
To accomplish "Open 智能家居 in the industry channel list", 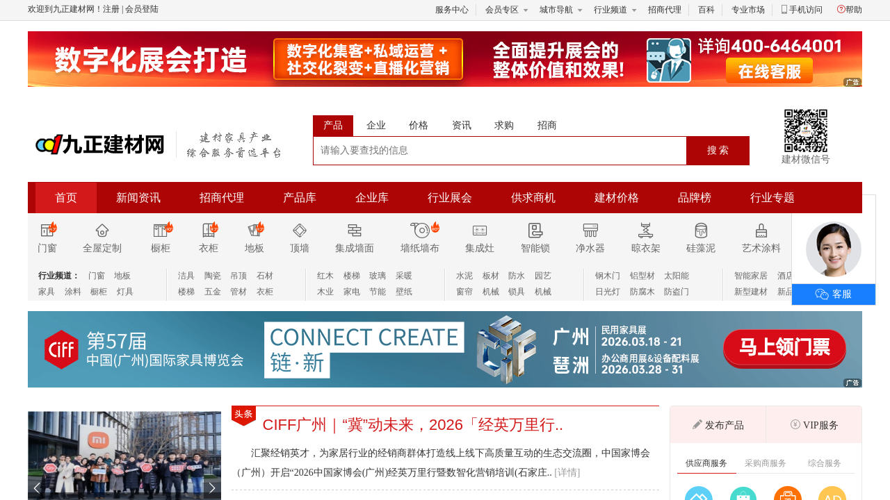I will click(751, 276).
